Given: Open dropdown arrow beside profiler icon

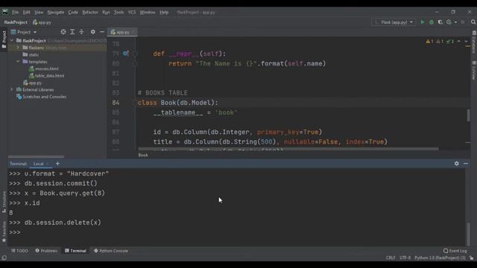Looking at the screenshot, I should (x=455, y=22).
